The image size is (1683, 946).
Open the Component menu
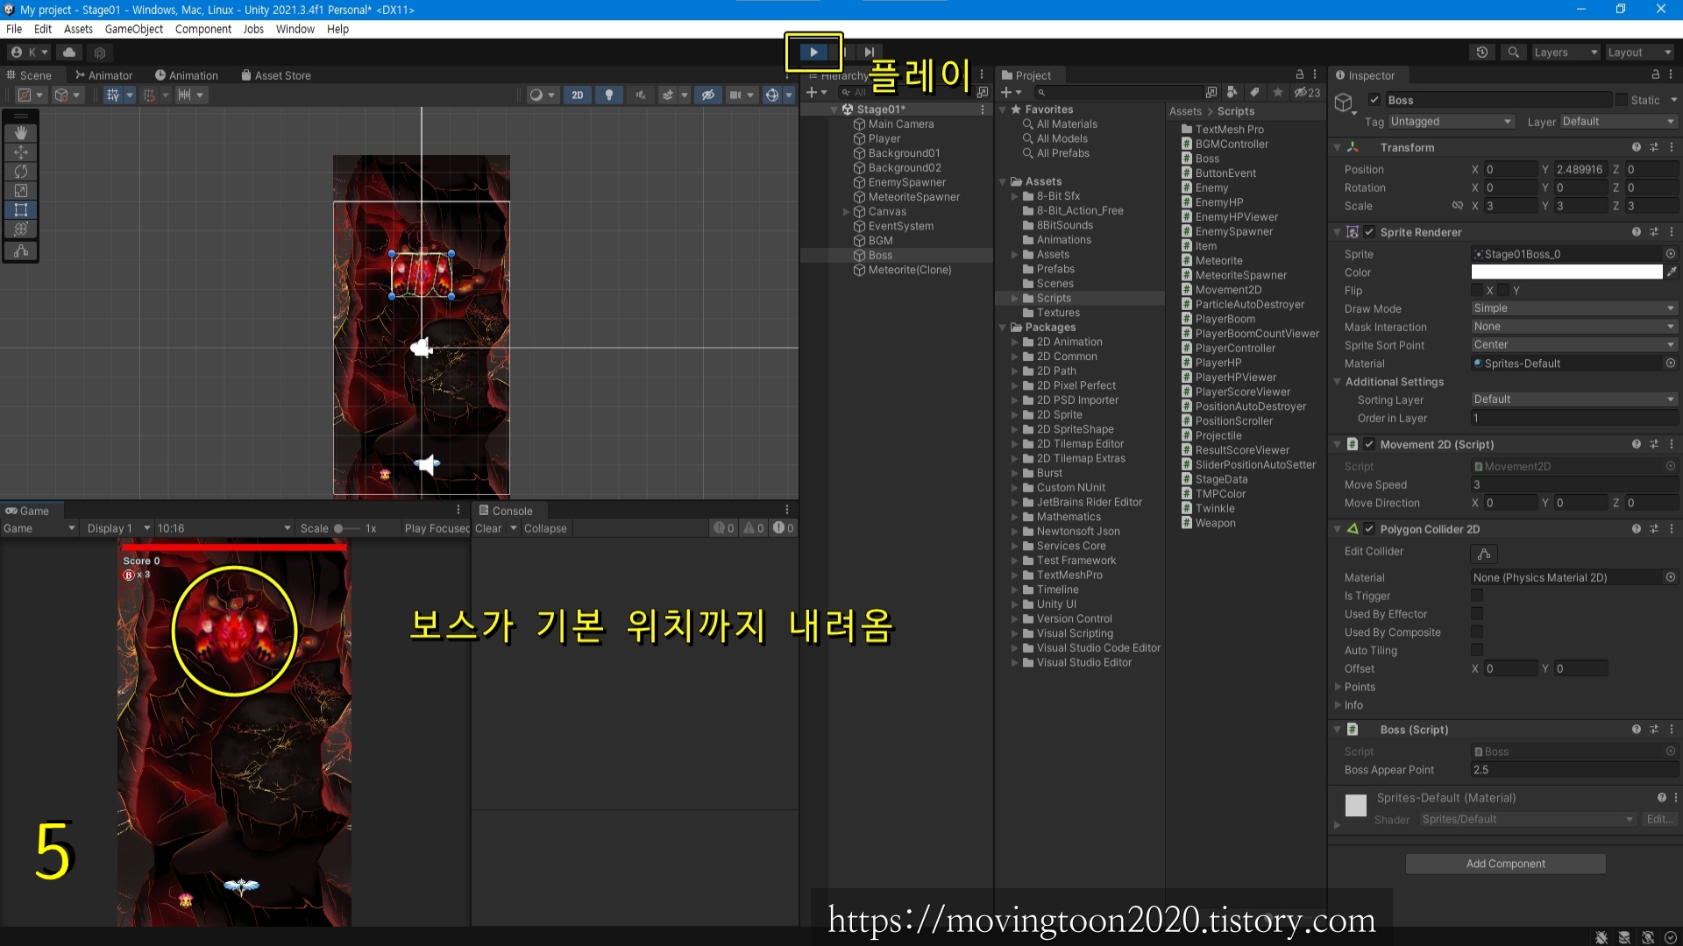tap(203, 29)
